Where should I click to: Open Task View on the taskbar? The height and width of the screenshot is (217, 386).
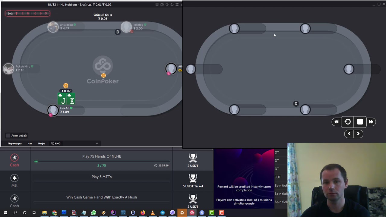click(x=34, y=213)
